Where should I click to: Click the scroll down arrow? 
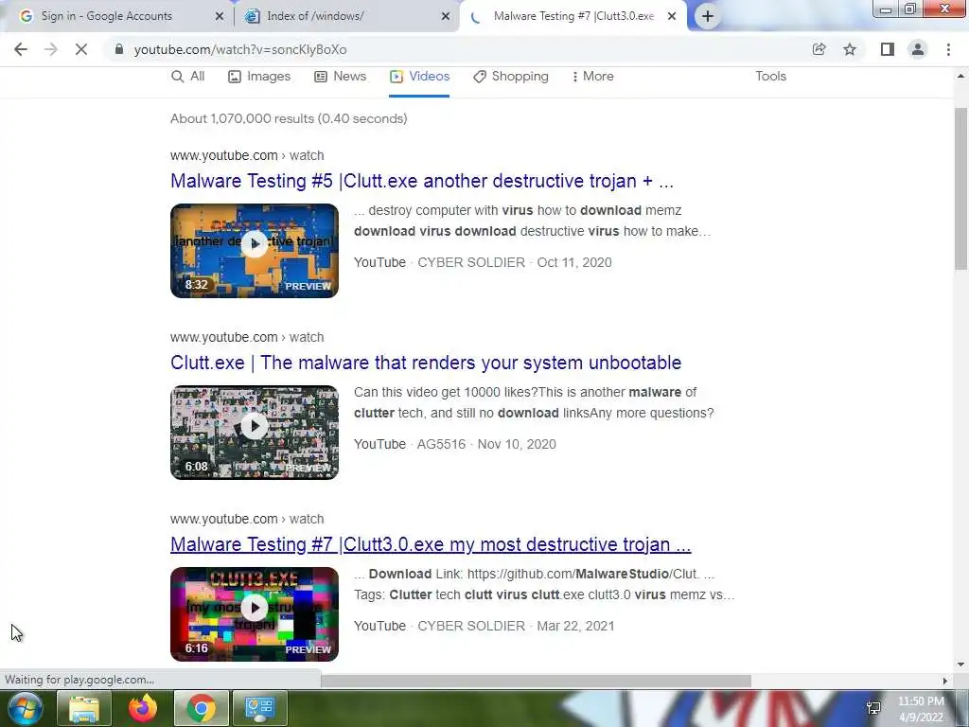(961, 665)
